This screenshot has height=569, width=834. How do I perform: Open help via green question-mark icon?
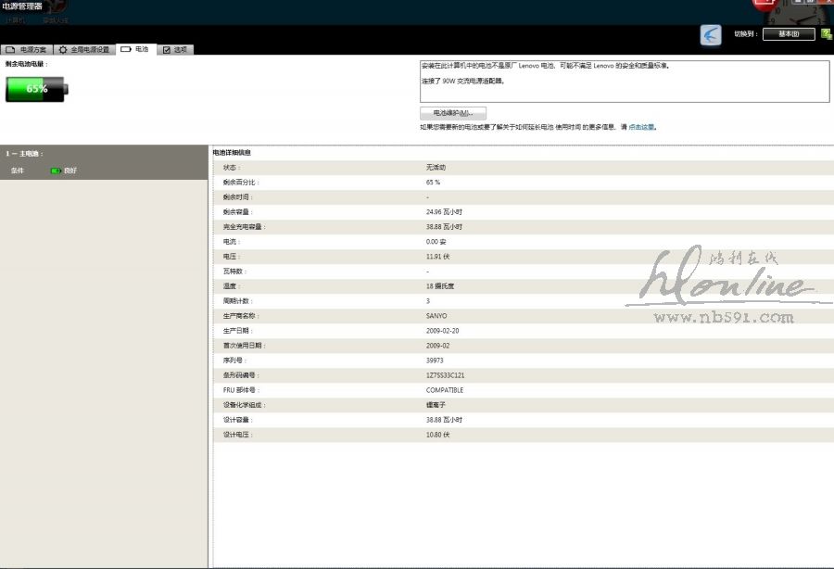826,34
